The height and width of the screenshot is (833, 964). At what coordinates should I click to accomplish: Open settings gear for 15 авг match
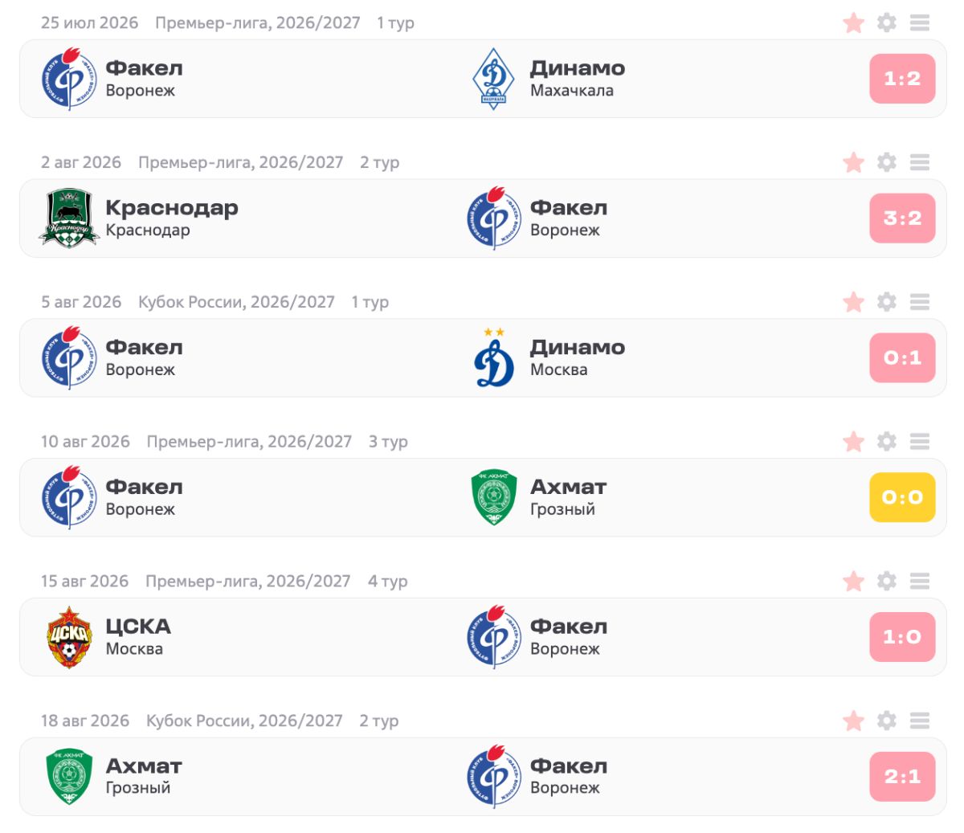(x=886, y=581)
